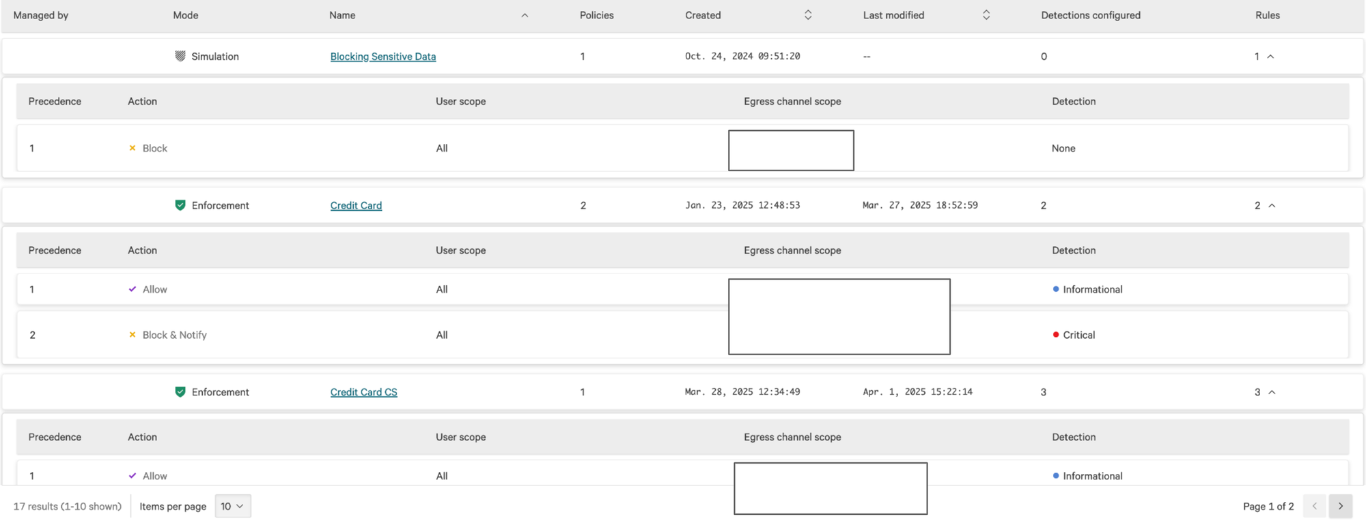Toggle sort order on Created column
The image size is (1366, 523).
coord(807,14)
